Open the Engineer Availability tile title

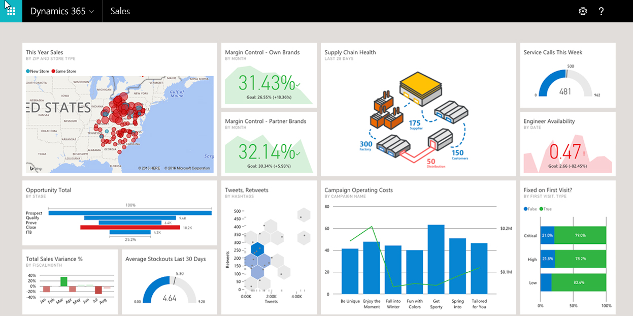point(549,121)
